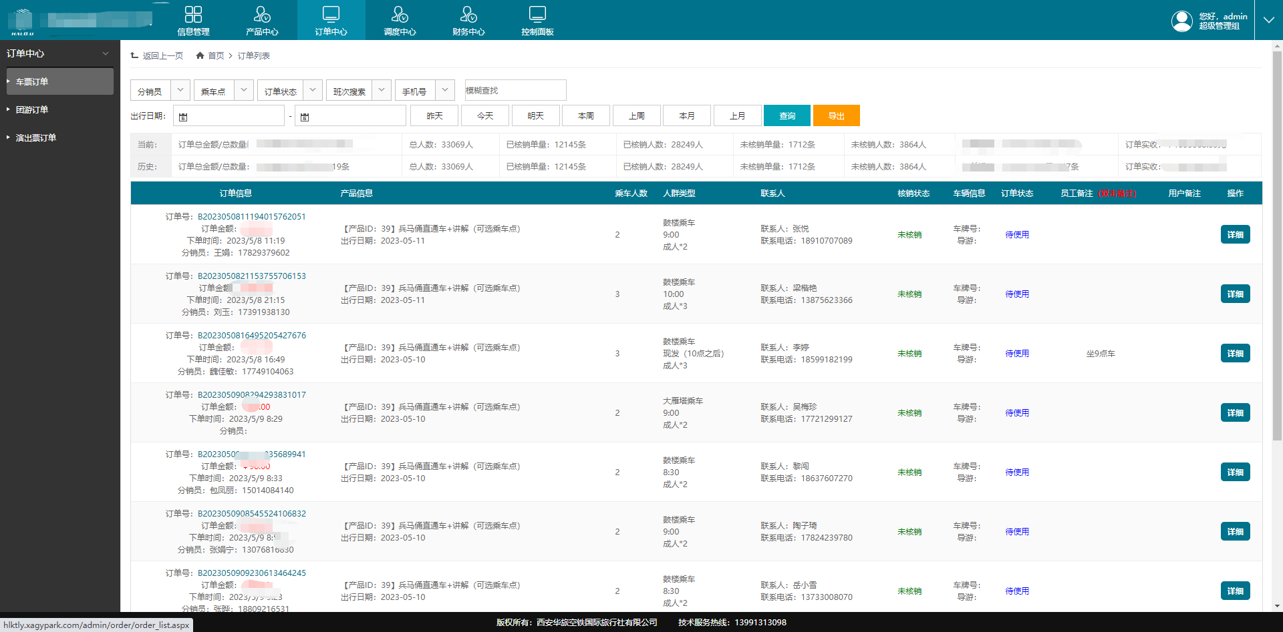Click 订单列表 breadcrumb text

tap(254, 55)
